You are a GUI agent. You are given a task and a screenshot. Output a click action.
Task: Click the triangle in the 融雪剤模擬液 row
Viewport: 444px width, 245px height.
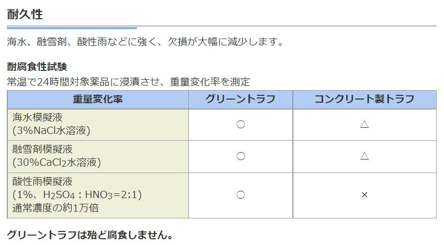(x=365, y=156)
